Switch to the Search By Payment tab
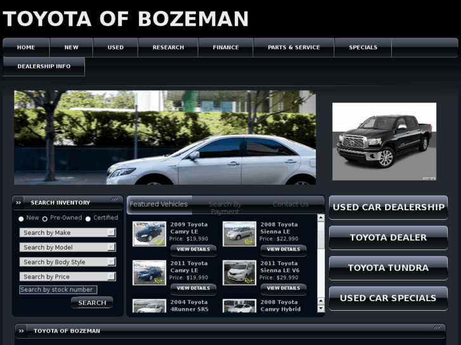 (225, 207)
